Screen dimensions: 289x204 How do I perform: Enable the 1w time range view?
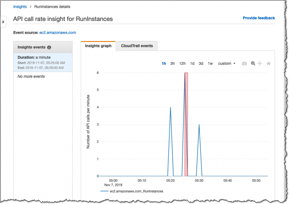point(210,63)
